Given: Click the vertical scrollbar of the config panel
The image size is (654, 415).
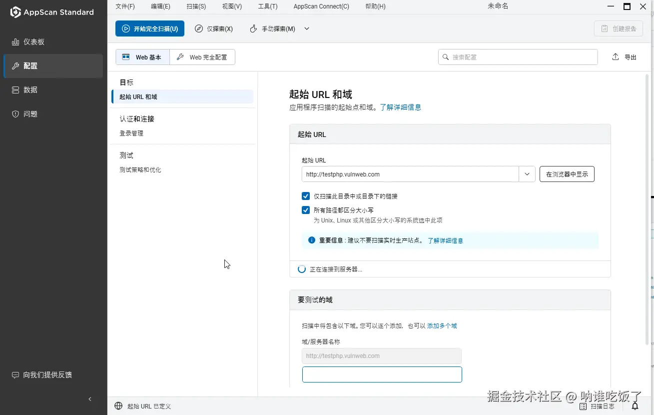Looking at the screenshot, I should 648,210.
